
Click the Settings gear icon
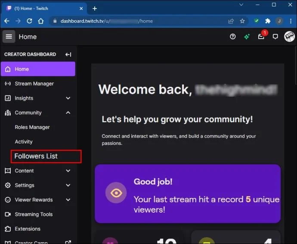8,185
